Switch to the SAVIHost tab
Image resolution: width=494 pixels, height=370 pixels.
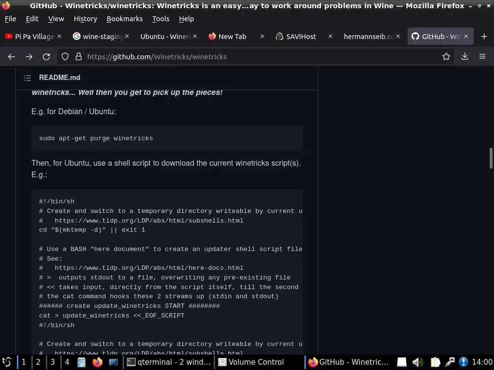(x=301, y=37)
